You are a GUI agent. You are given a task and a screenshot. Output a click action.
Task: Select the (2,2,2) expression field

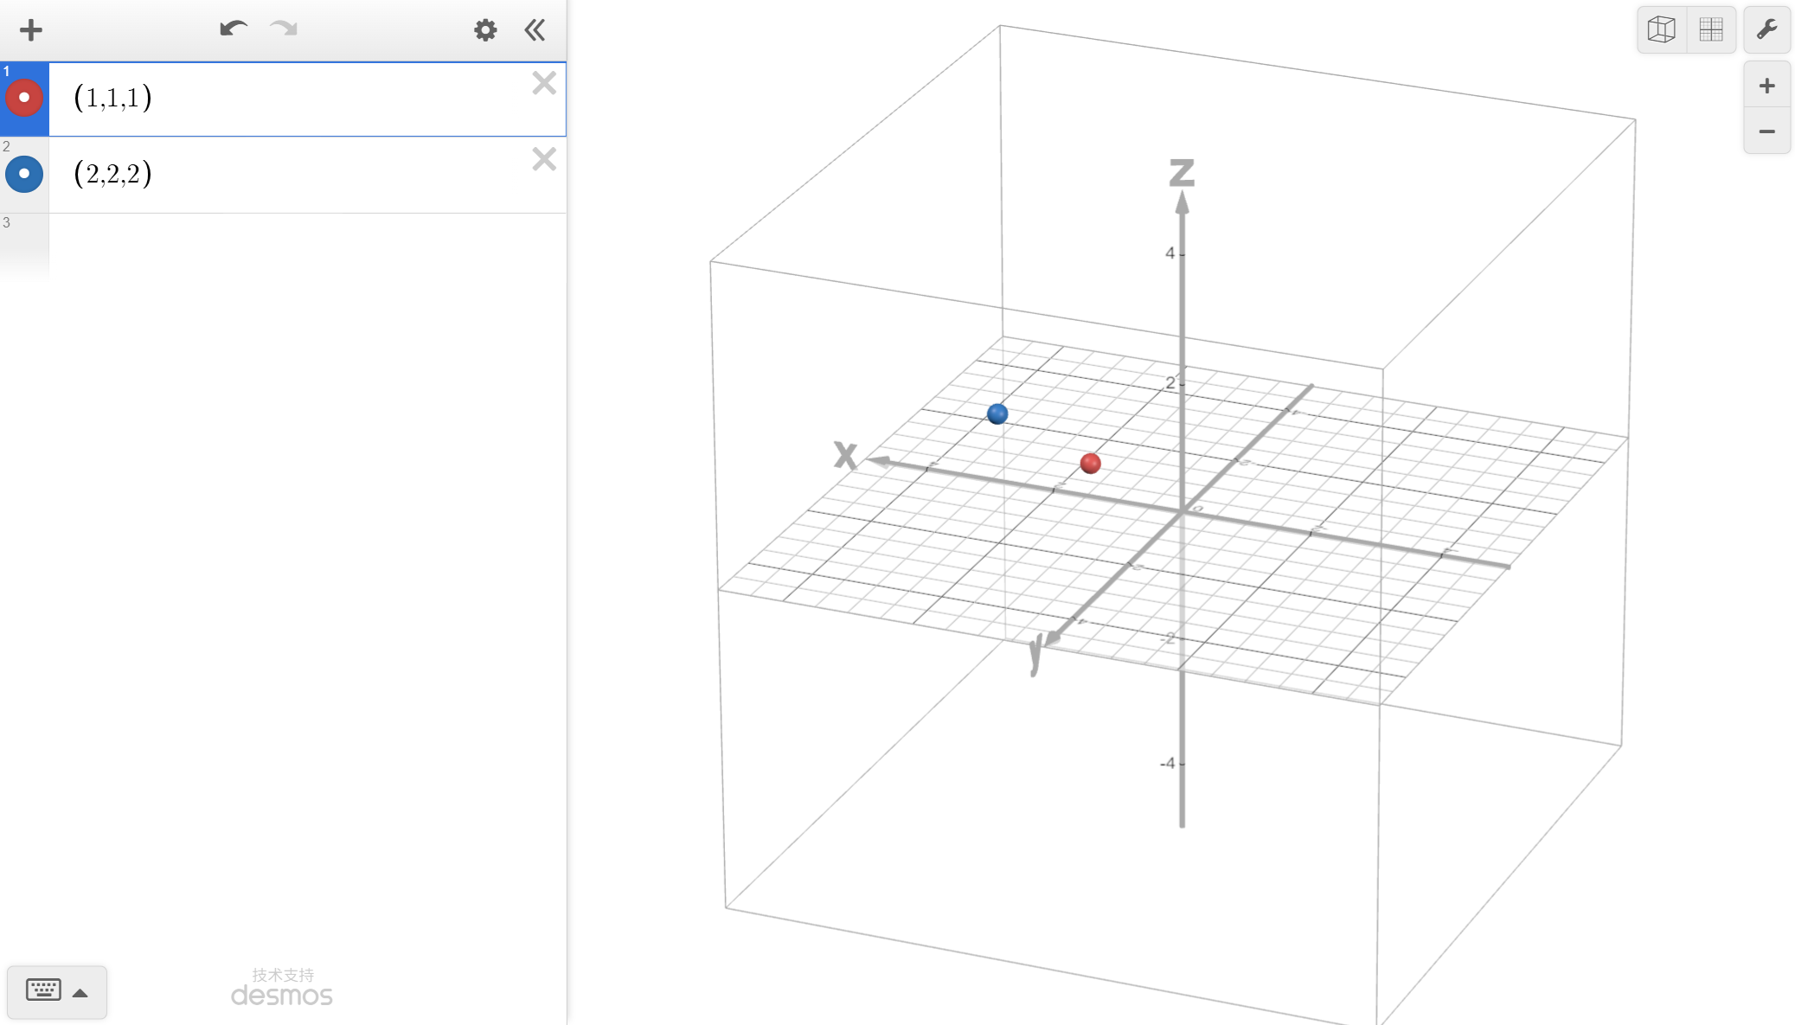pyautogui.click(x=307, y=175)
